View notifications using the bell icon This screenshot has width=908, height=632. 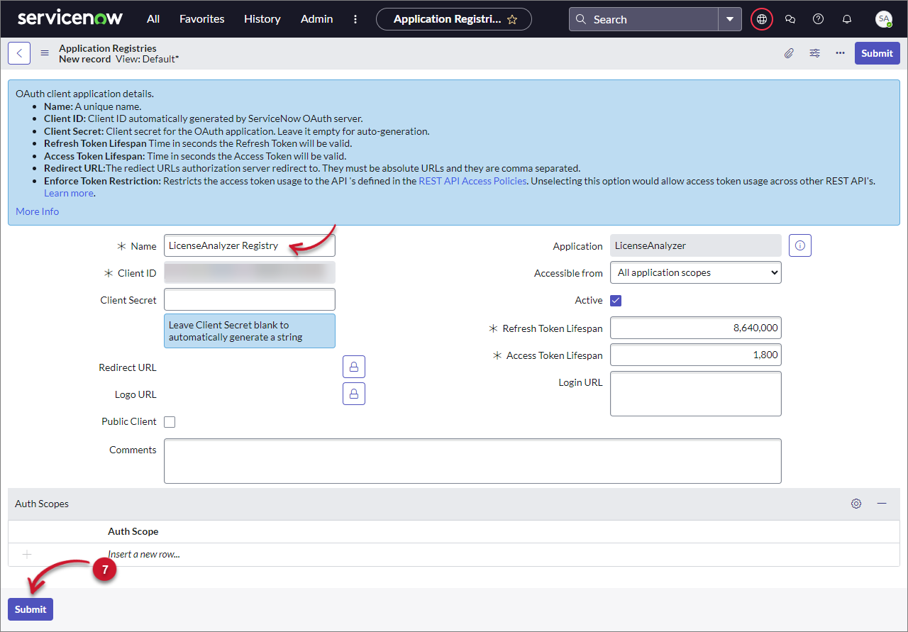coord(846,19)
